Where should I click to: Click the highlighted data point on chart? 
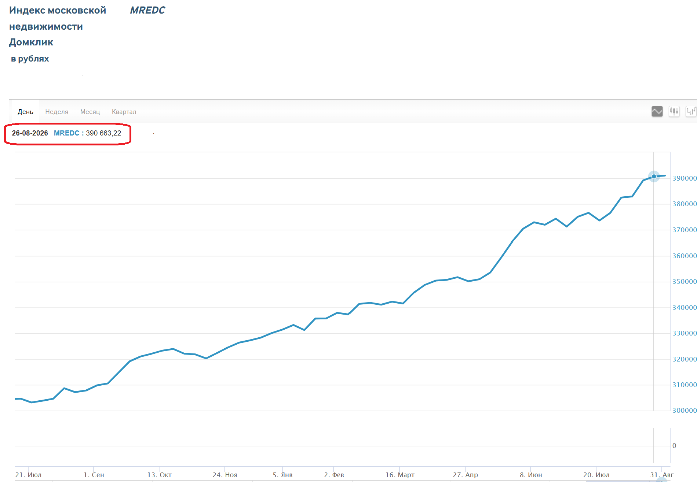(x=654, y=177)
